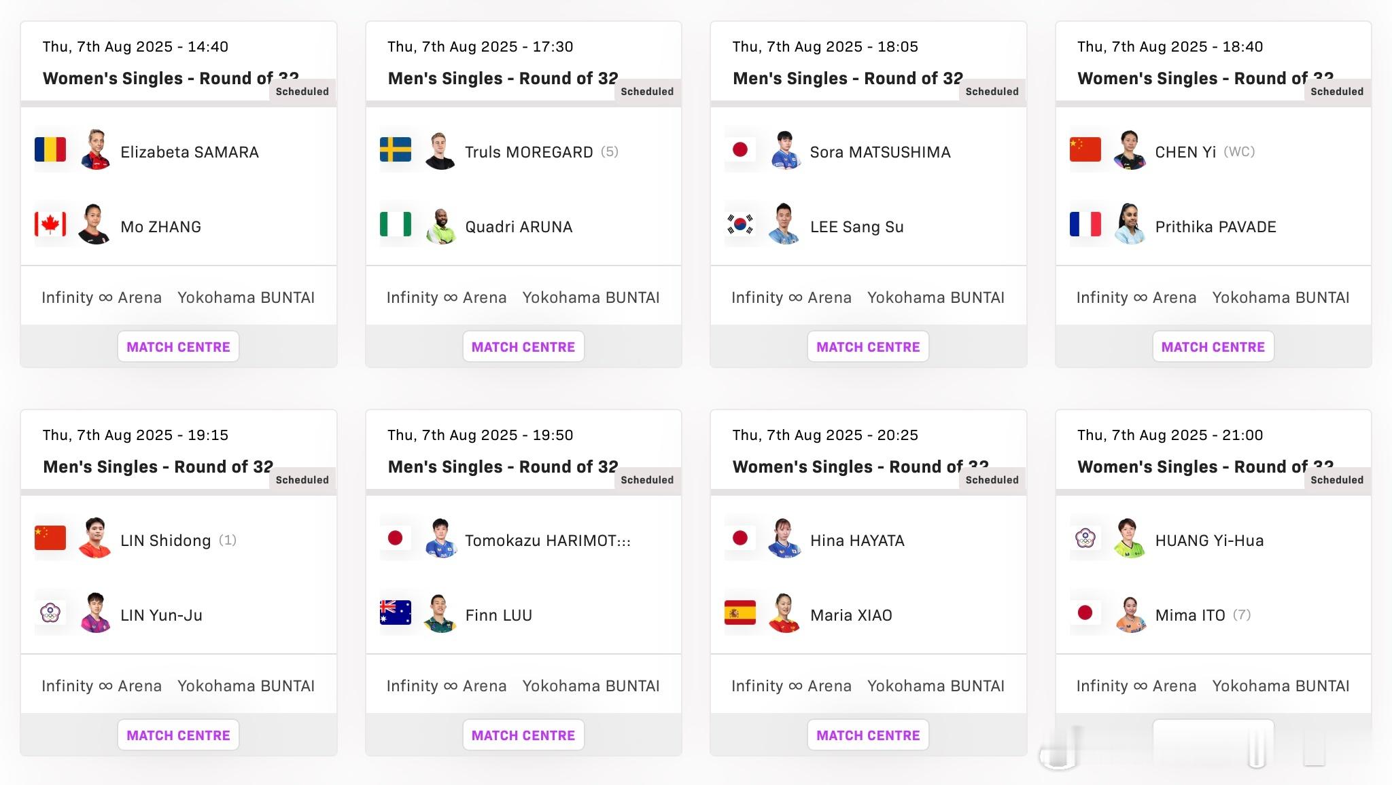Click Hina HAYATA's player photo
This screenshot has width=1392, height=785.
click(785, 539)
